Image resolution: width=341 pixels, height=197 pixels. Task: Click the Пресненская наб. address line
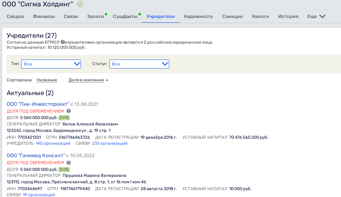[76, 182]
